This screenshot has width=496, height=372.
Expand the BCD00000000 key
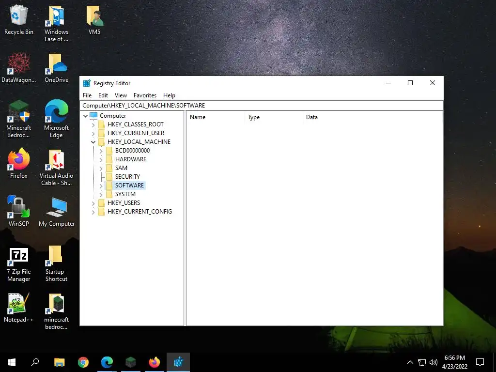point(101,151)
